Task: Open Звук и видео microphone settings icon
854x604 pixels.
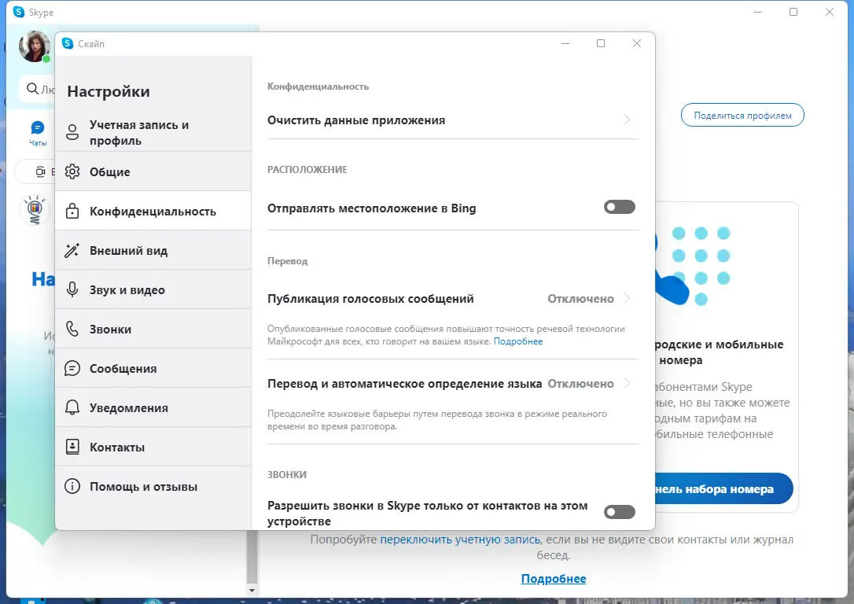Action: 74,289
